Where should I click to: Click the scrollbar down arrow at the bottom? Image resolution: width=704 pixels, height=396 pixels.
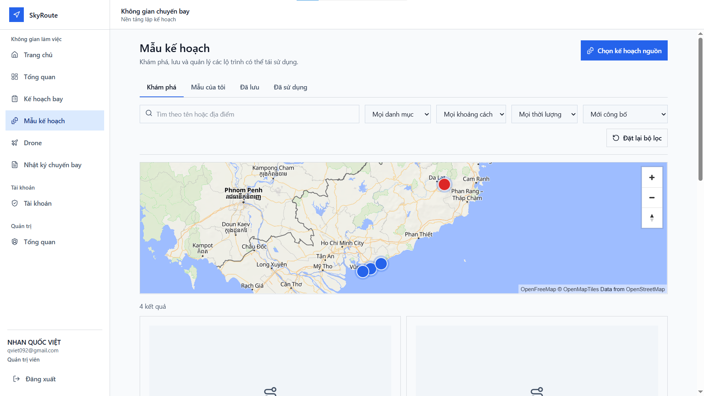pos(700,392)
